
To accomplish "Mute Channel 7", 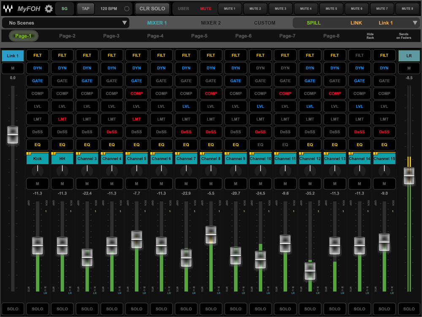I will tap(186, 183).
